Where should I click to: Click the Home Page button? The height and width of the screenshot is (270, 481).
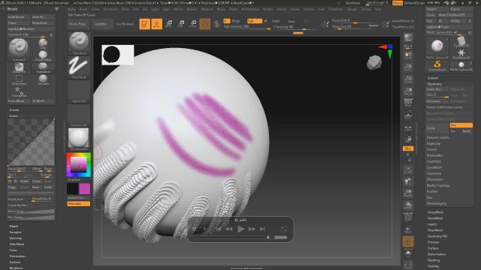[x=79, y=24]
